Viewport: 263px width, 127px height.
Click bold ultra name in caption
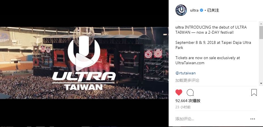pos(180,27)
